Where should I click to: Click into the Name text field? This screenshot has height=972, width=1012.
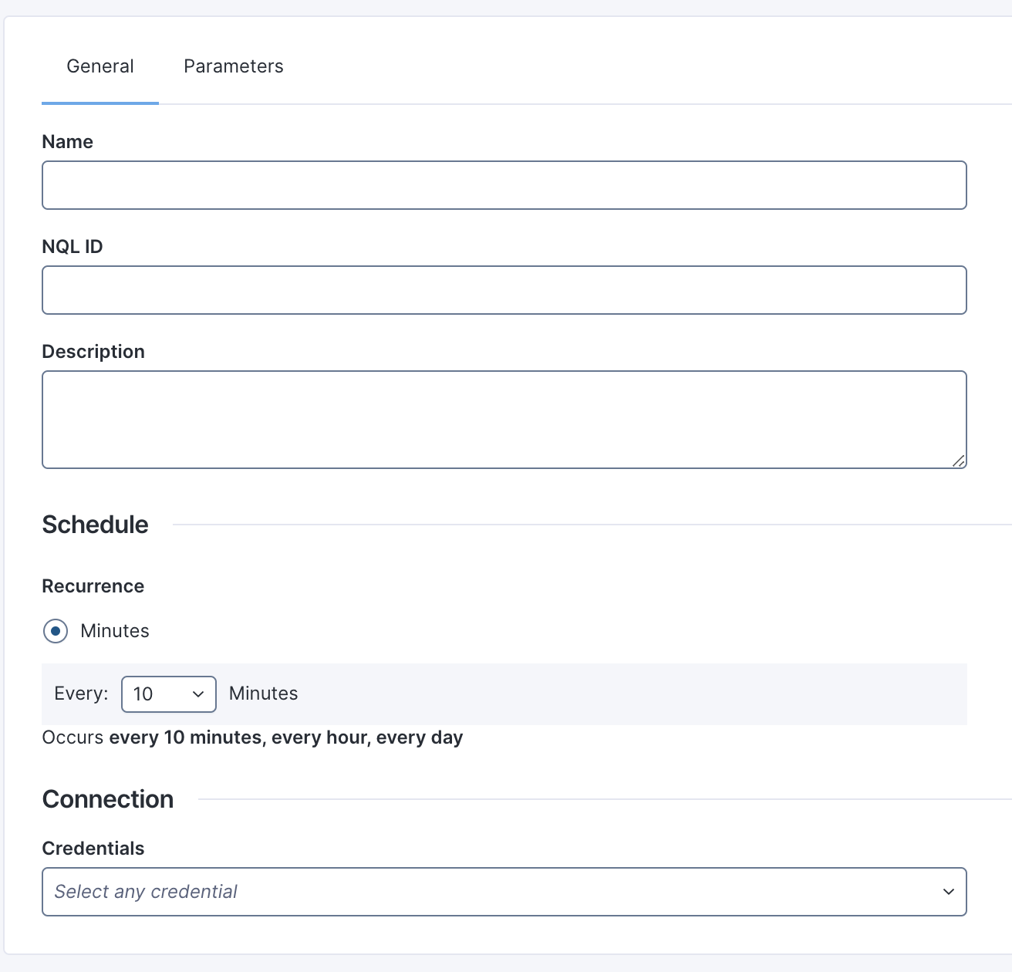504,185
